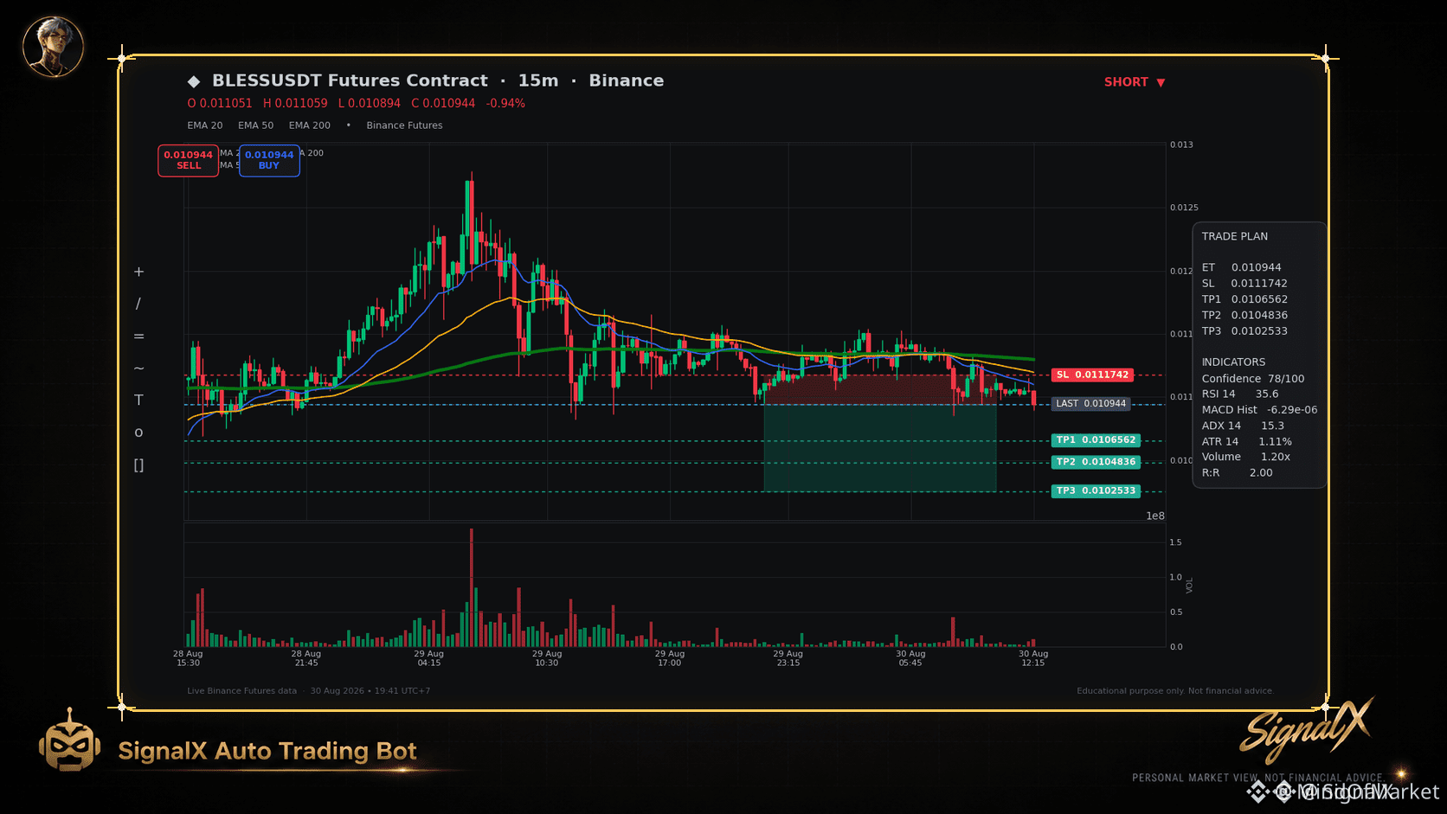Click the 29 Aug 17:00 time label
This screenshot has width=1447, height=814.
(670, 658)
